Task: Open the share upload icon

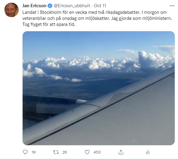Action: [x=121, y=152]
